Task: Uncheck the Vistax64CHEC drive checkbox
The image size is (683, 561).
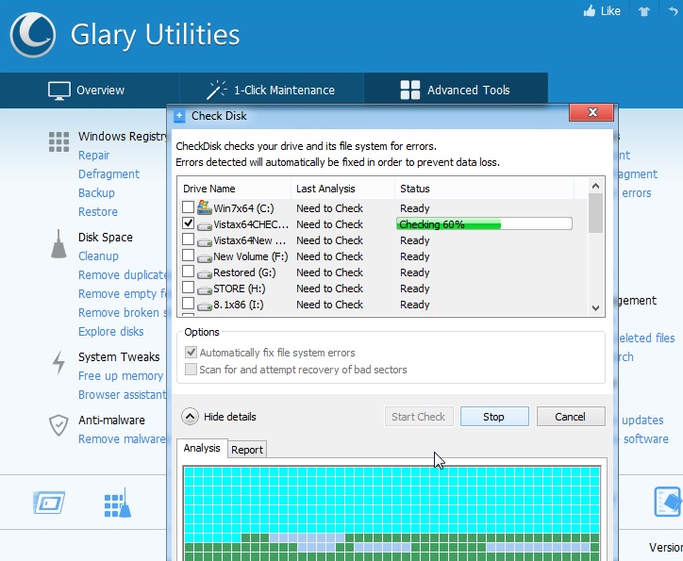Action: 188,223
